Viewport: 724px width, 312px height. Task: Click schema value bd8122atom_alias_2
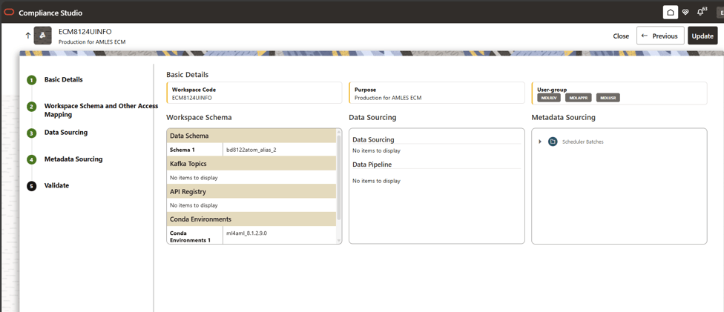tap(251, 150)
